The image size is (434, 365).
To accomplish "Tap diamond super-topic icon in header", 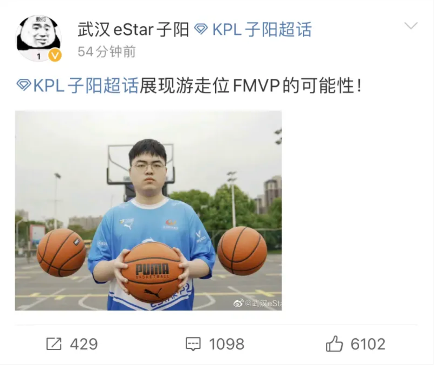I will (201, 29).
